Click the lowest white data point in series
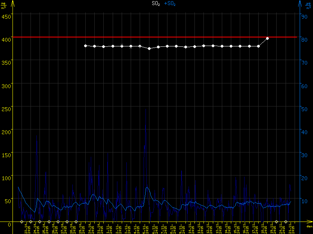This screenshot has width=313, height=234. (x=149, y=48)
